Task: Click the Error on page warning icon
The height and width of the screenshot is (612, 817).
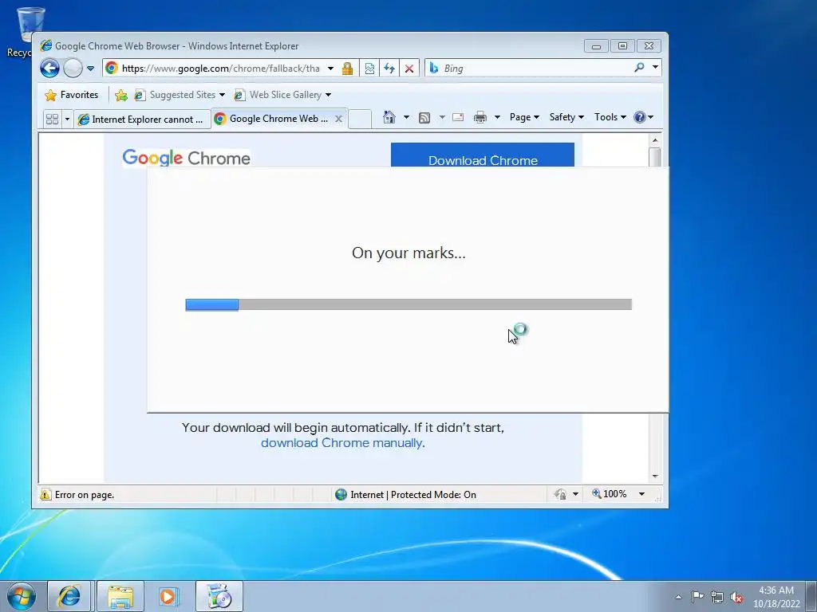Action: pyautogui.click(x=45, y=494)
